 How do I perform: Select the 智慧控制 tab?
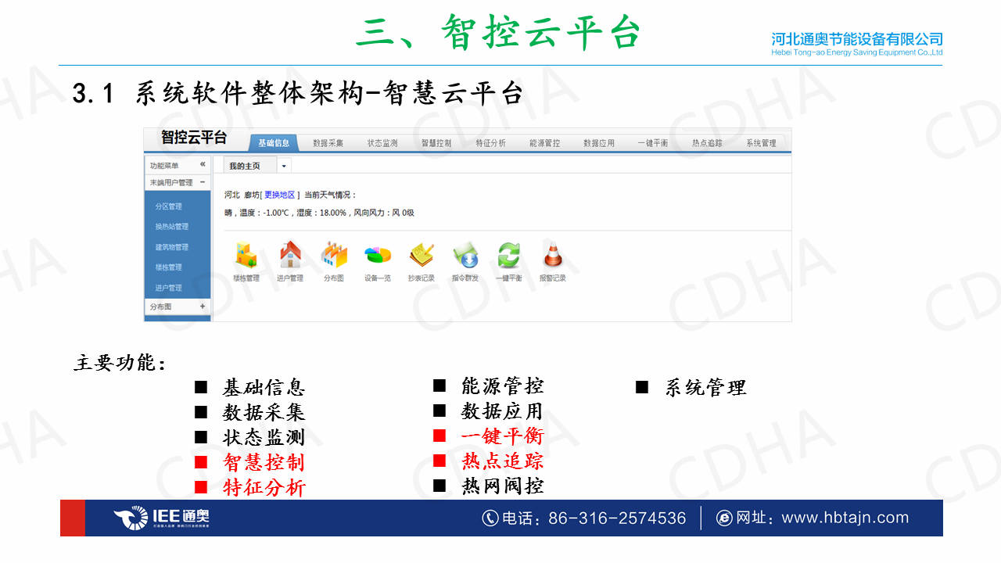[436, 143]
